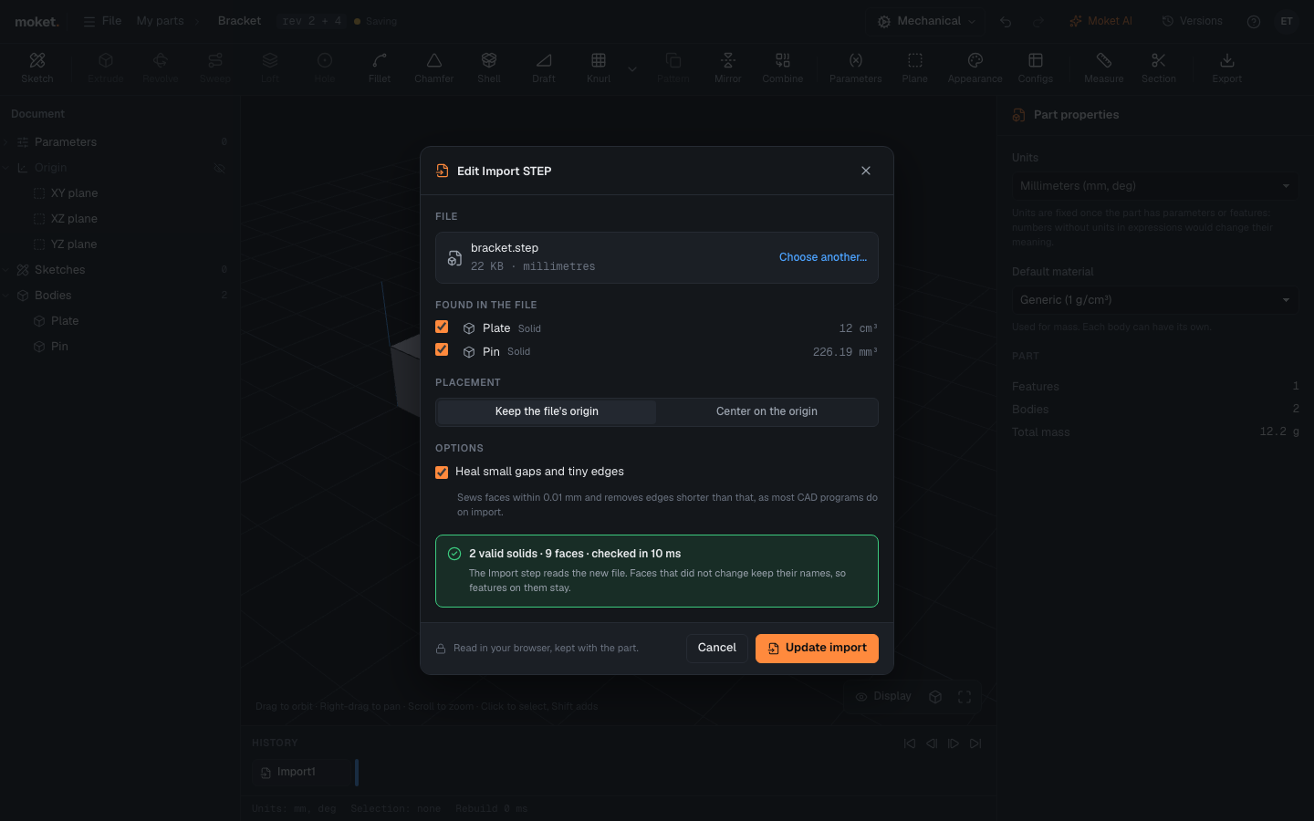Viewport: 1314px width, 821px height.
Task: Select the Shell tool
Action: [x=489, y=68]
